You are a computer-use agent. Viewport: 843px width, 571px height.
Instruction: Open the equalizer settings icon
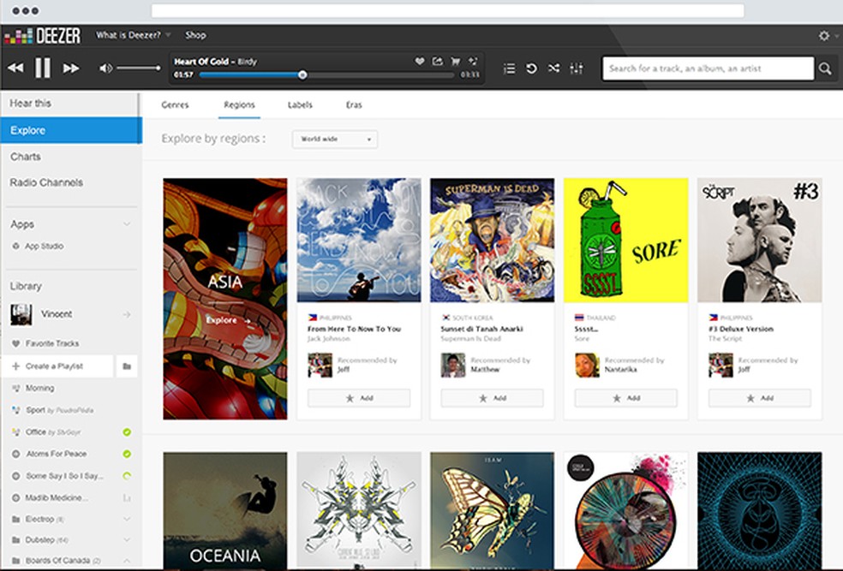(577, 68)
